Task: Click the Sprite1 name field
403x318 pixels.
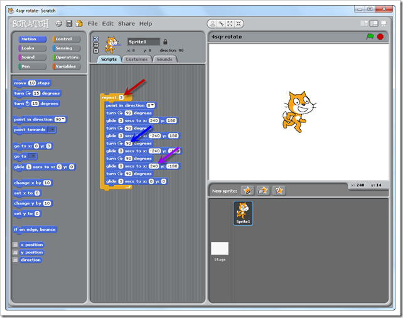Action: 144,41
